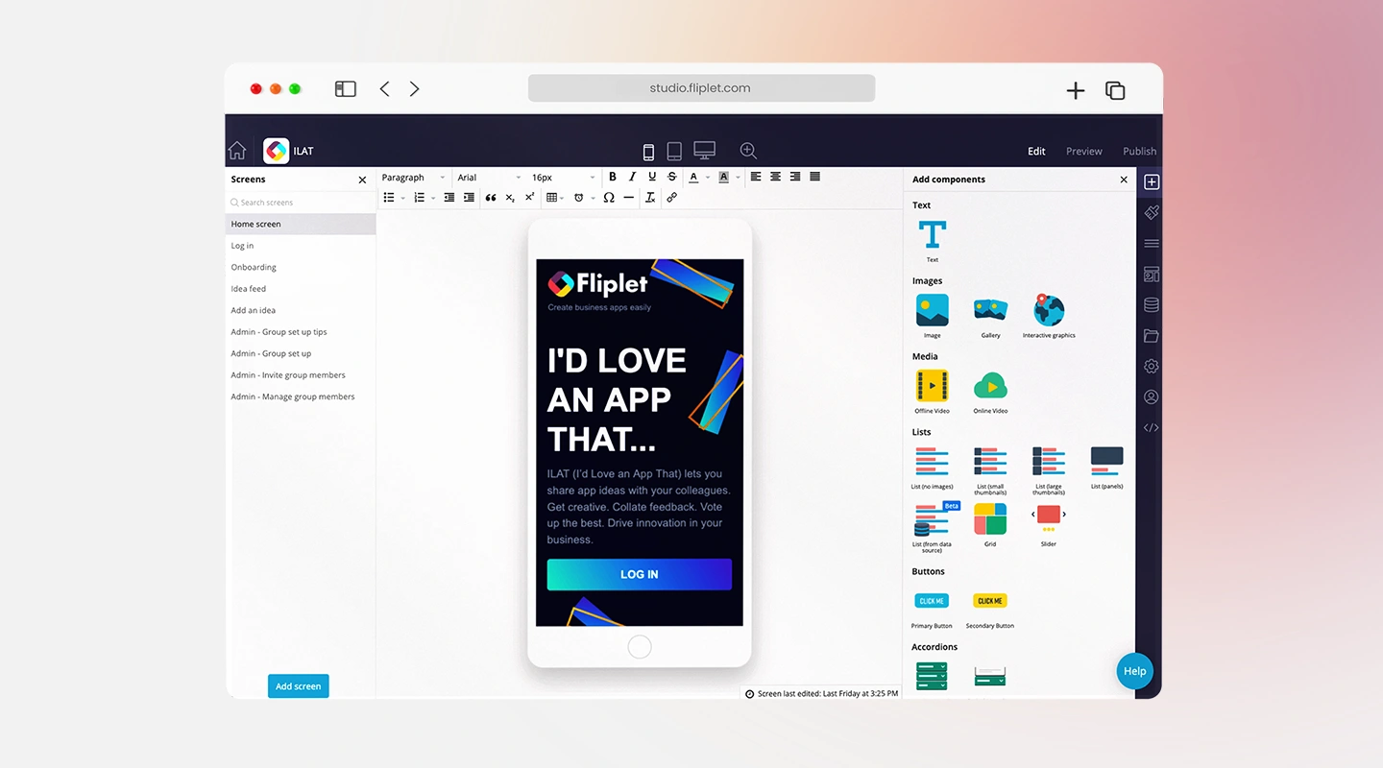Select the desktop preview icon
1383x768 pixels.
pyautogui.click(x=704, y=150)
